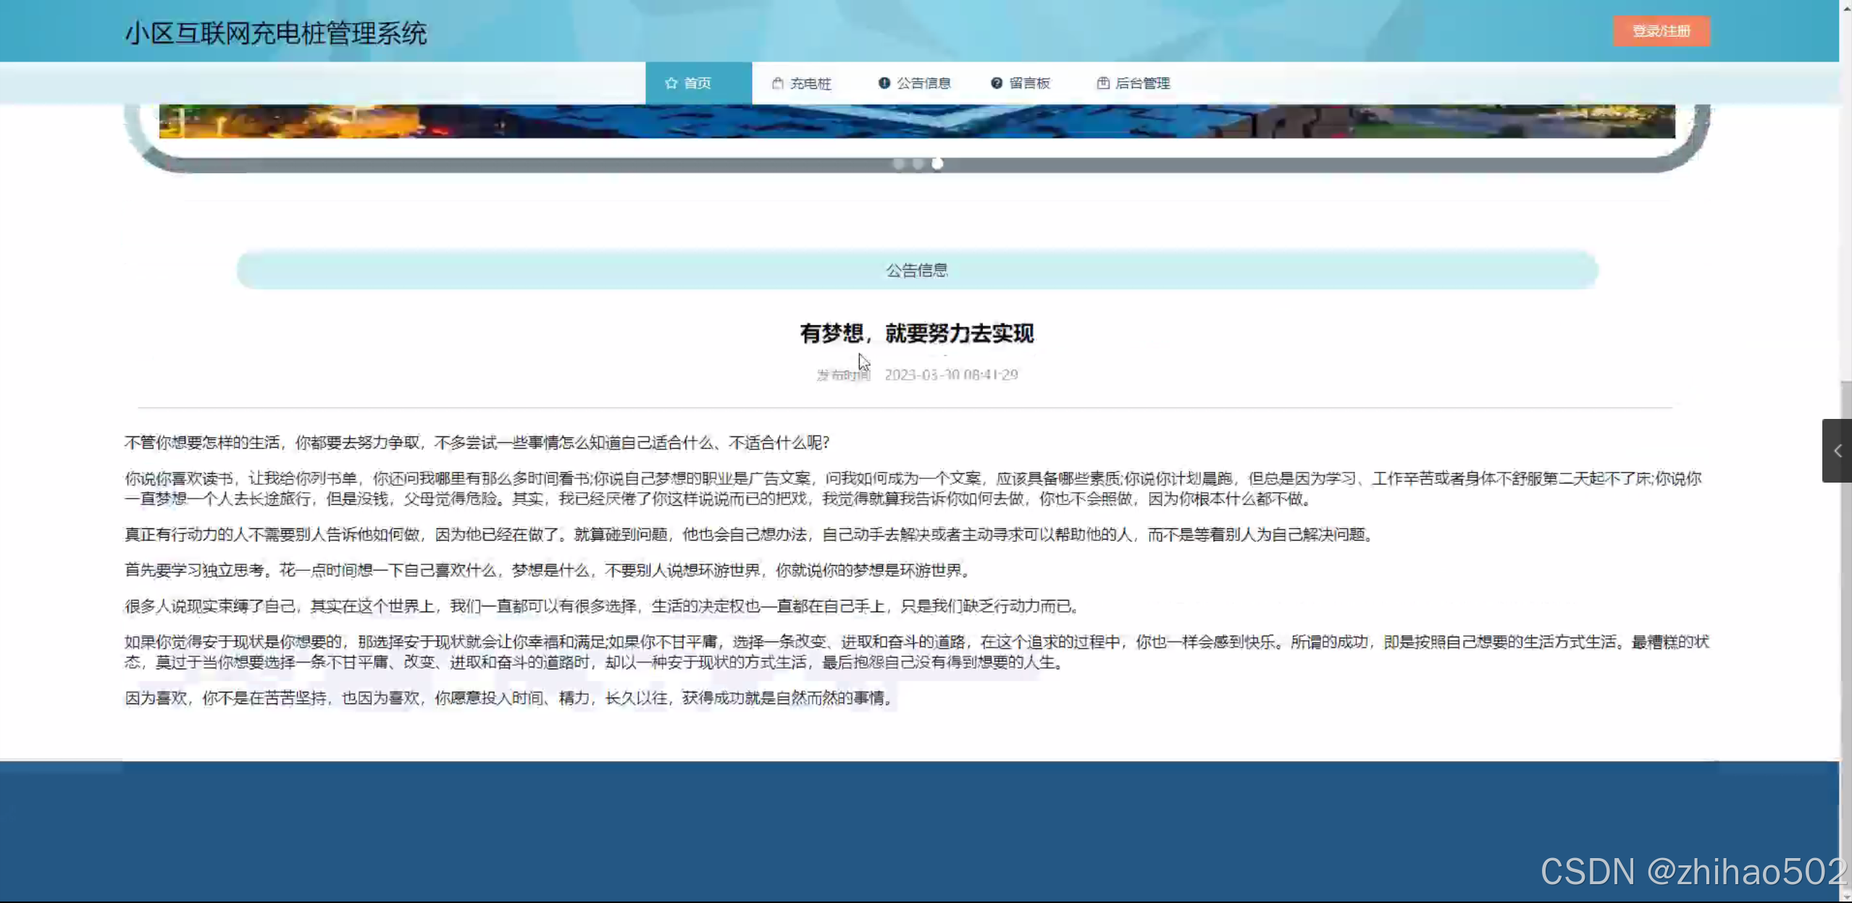This screenshot has height=903, width=1852.
Task: Click the carousel banner image
Action: (x=916, y=122)
